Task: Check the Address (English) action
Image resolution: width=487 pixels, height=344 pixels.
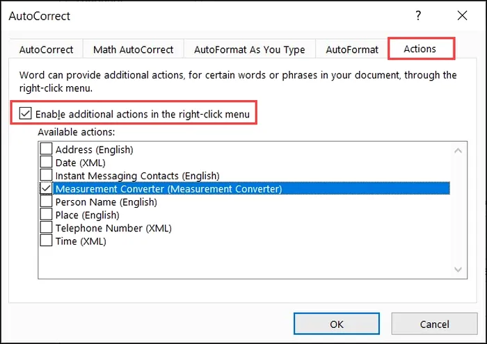Action: click(x=46, y=149)
